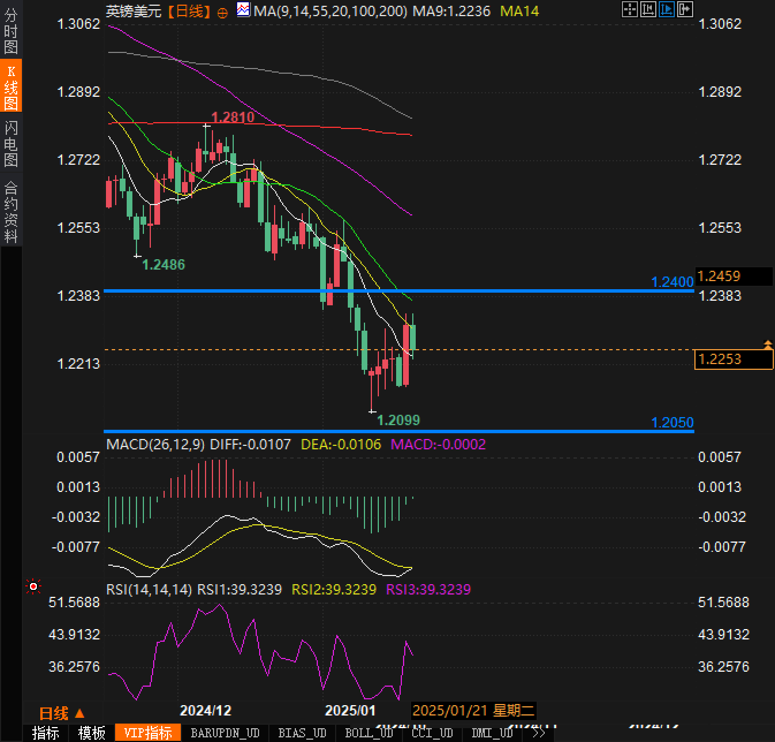Open the 闪电图 sidebar tab

pos(11,143)
